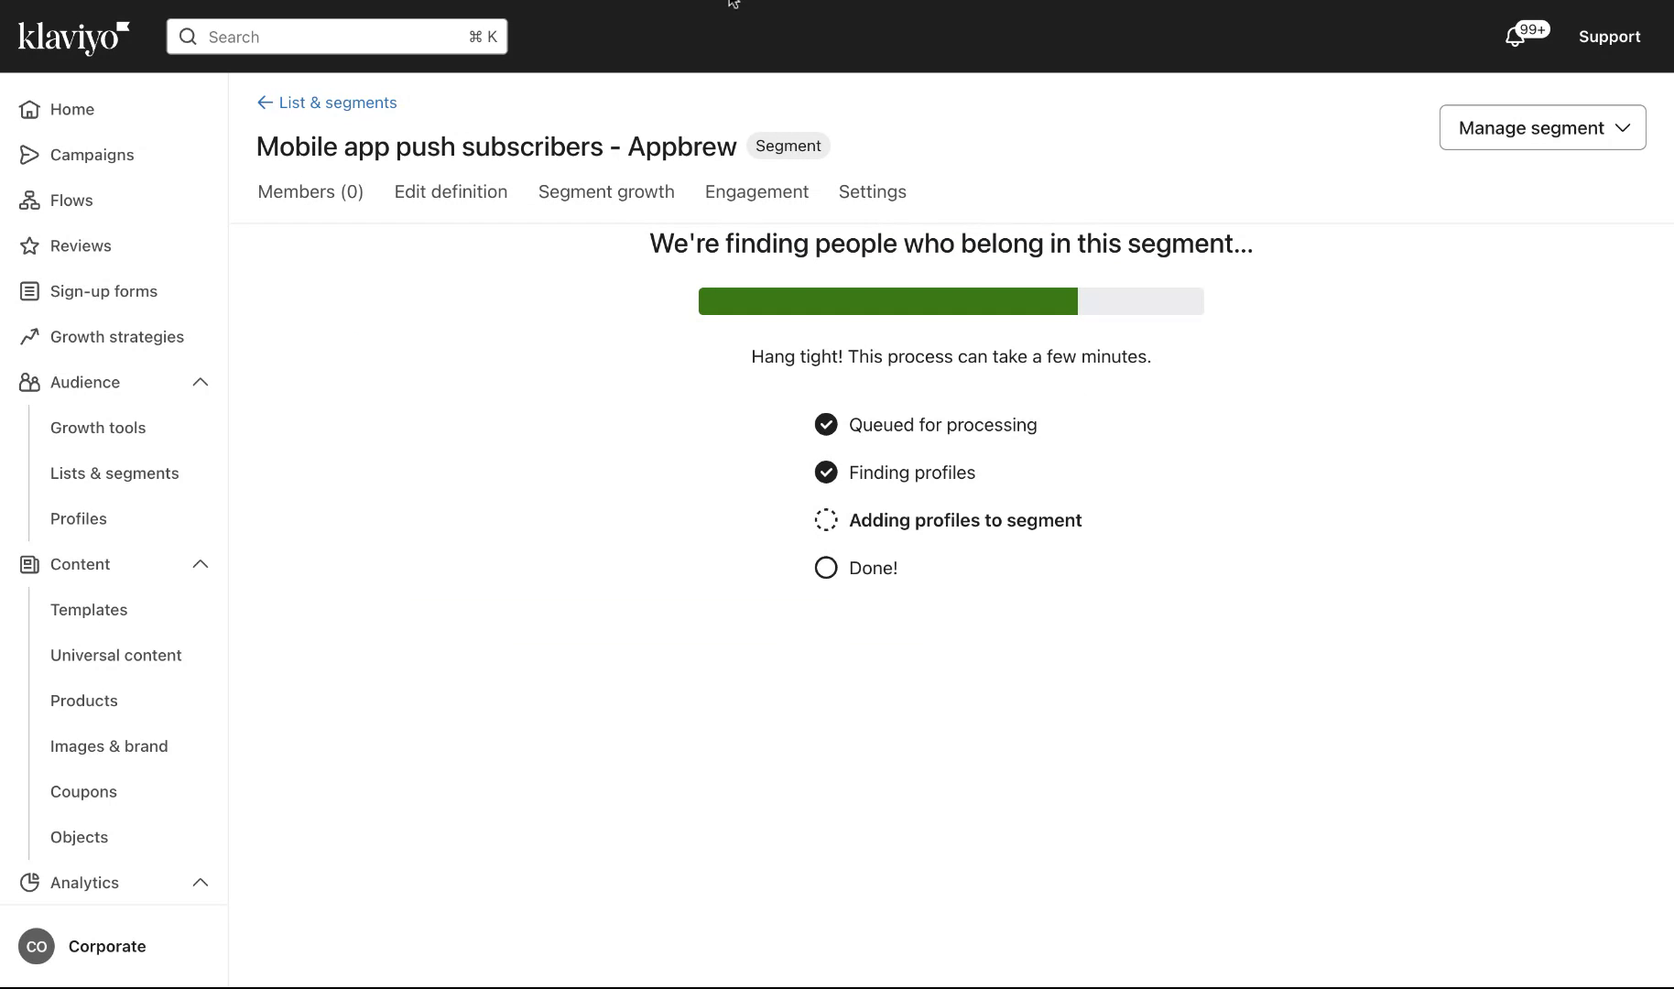Click the CO account avatar
This screenshot has width=1674, height=989.
click(37, 947)
